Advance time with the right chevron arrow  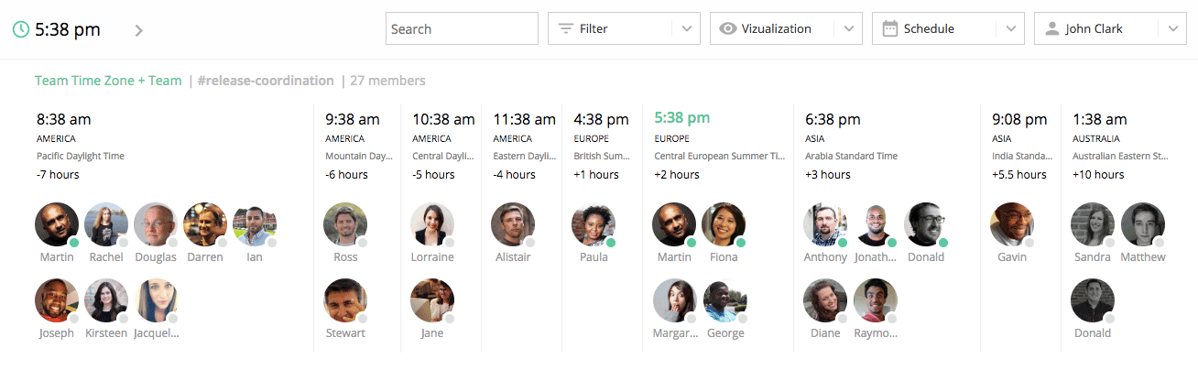pos(138,30)
